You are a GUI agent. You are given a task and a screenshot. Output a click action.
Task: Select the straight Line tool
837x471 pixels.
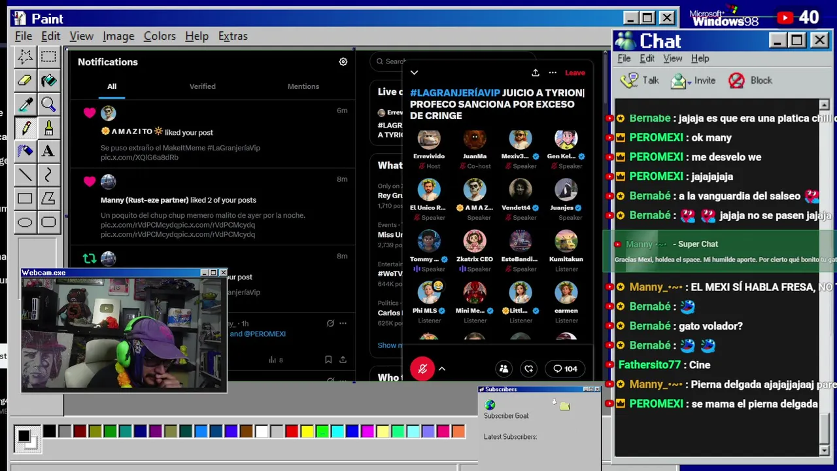pos(25,175)
